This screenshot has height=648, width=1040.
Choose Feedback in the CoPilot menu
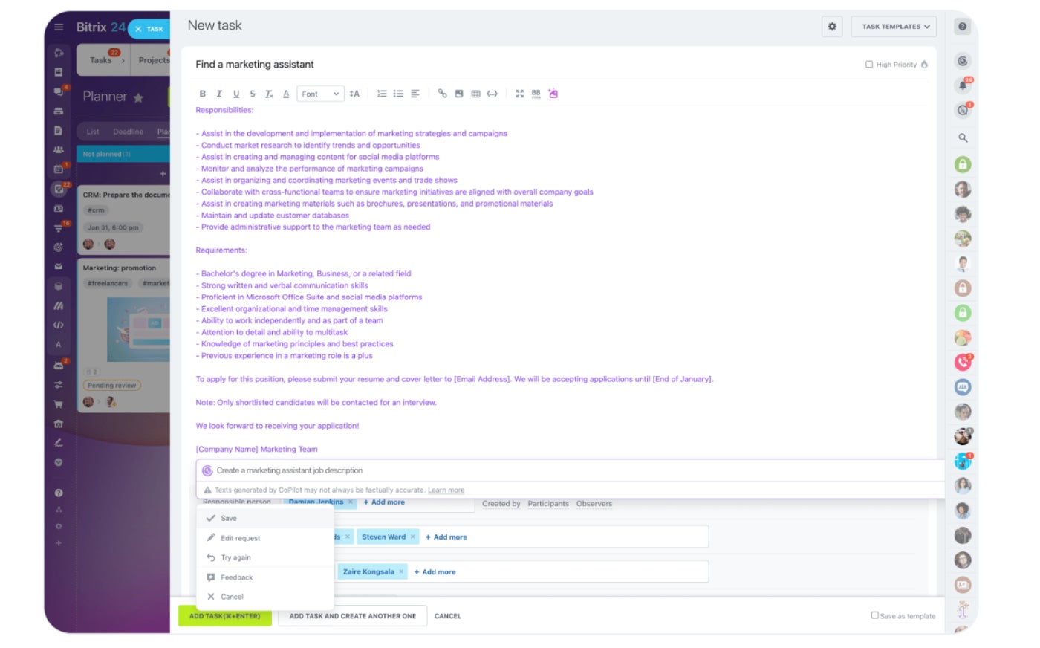(265, 577)
